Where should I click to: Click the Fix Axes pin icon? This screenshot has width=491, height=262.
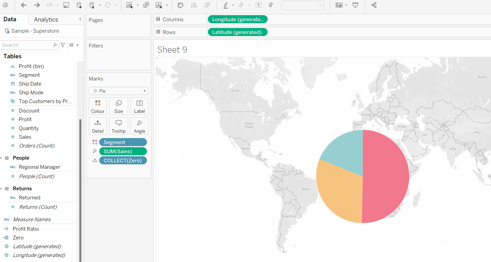click(271, 5)
